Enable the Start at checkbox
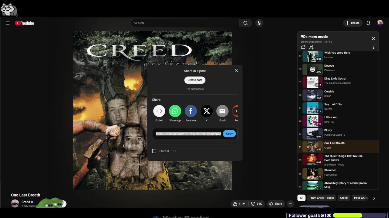This screenshot has width=389, height=218. [x=154, y=151]
